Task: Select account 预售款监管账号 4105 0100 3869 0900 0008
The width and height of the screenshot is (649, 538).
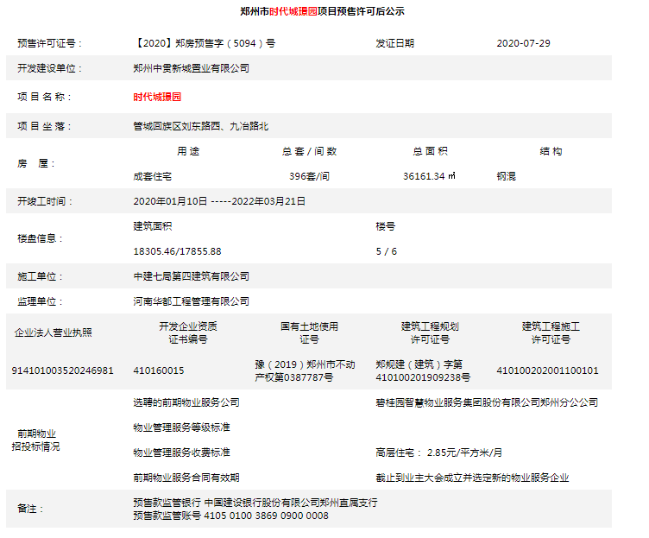Action: [231, 516]
